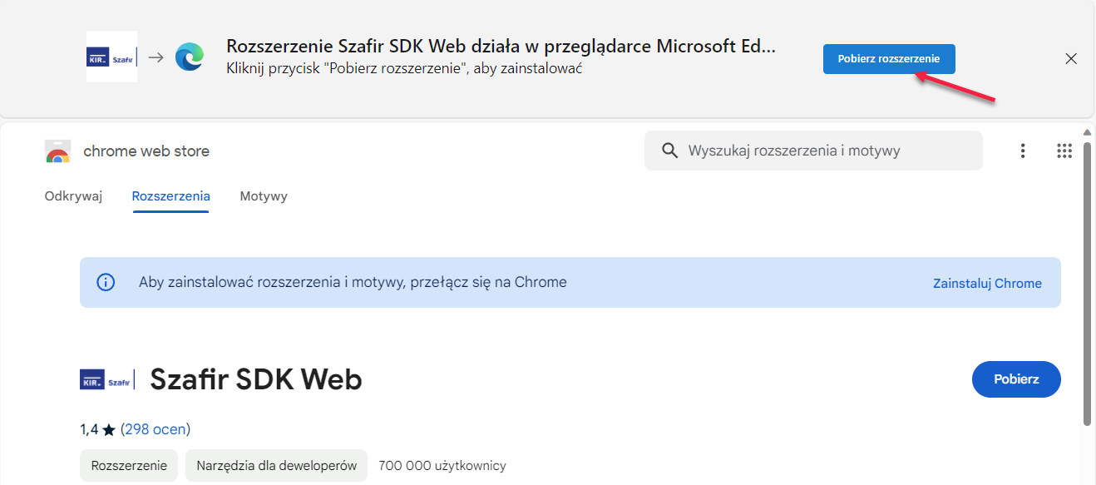Click the rating star icon
This screenshot has width=1096, height=485.
tap(109, 430)
